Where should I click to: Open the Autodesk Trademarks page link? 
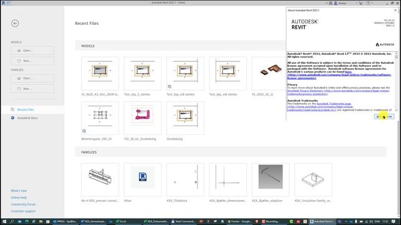tap(334, 104)
